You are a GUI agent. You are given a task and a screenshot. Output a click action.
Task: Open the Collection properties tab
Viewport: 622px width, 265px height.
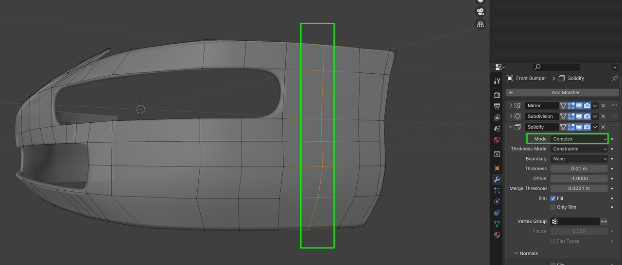(x=497, y=154)
